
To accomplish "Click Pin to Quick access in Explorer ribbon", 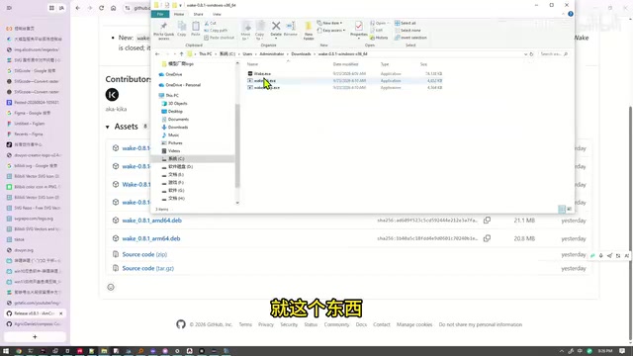I will tap(163, 31).
